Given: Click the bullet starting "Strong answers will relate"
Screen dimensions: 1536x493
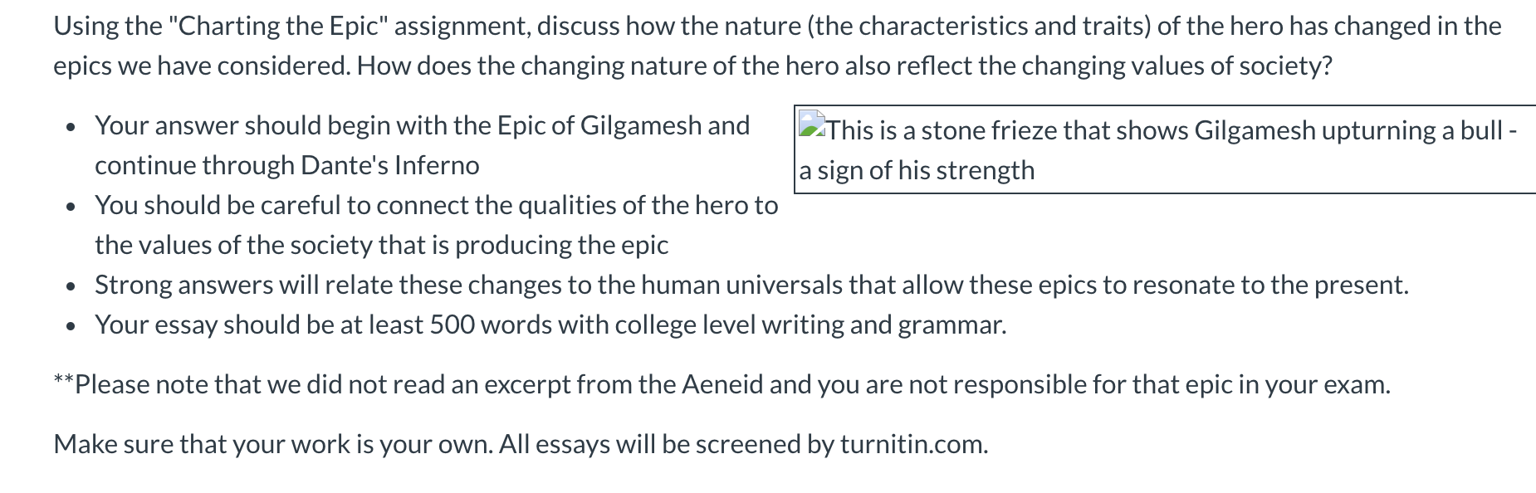Looking at the screenshot, I should [751, 285].
